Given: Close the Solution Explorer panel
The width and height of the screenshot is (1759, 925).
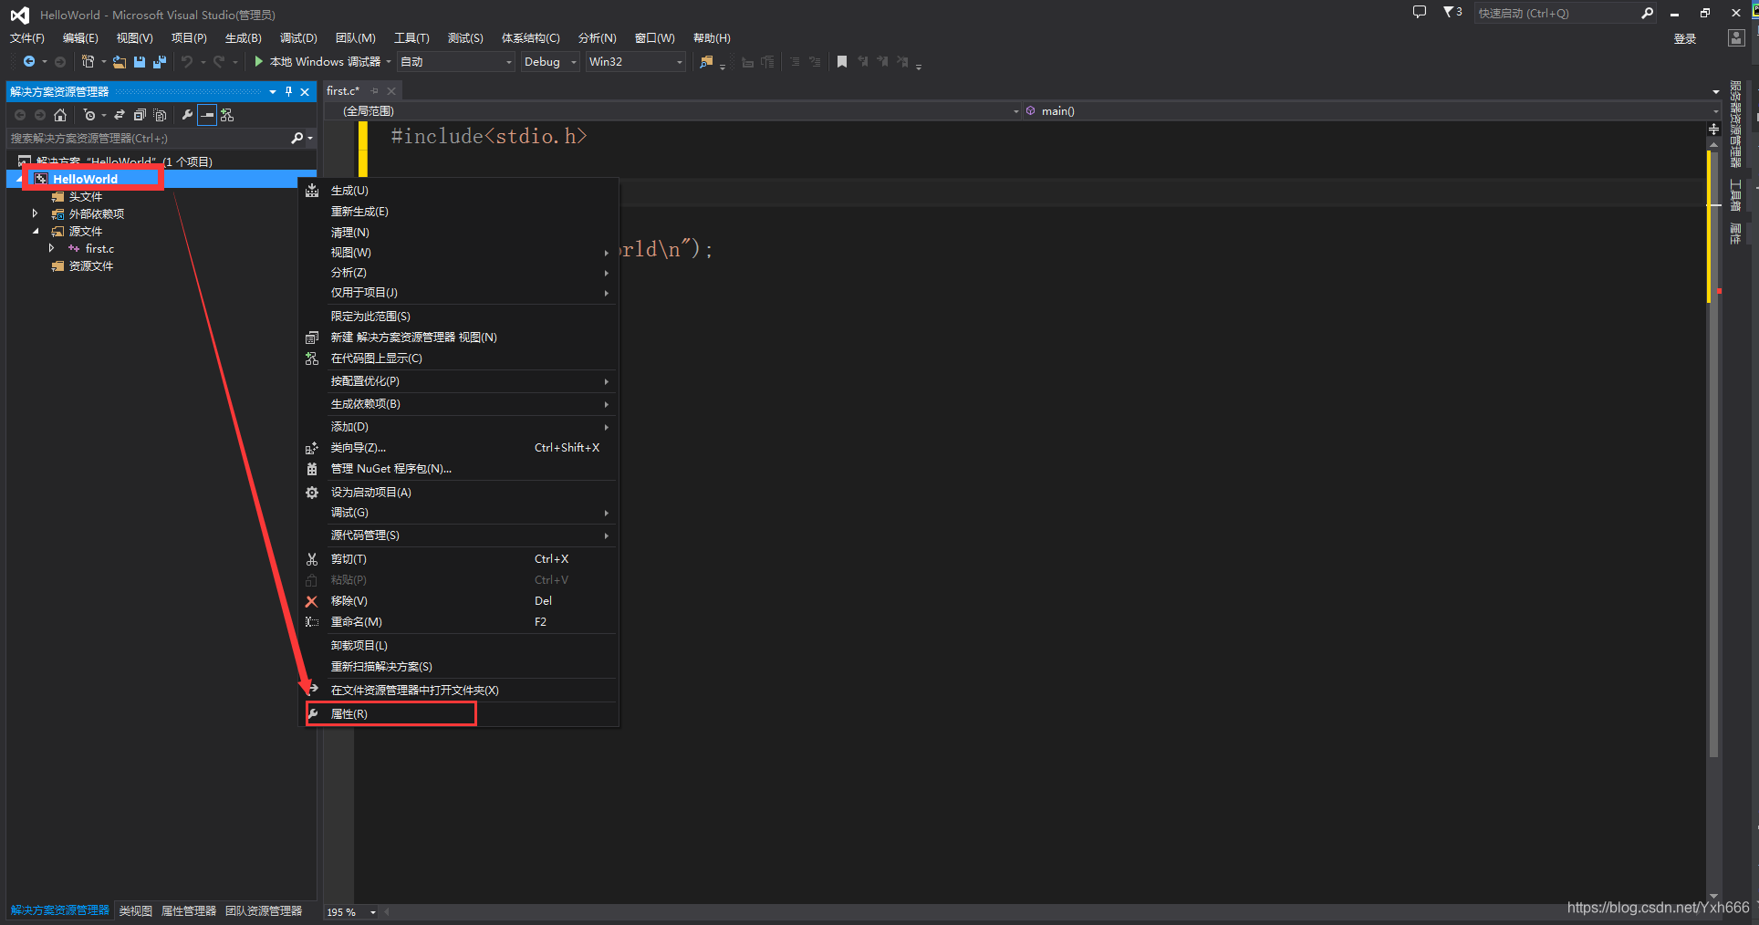Looking at the screenshot, I should click(x=305, y=91).
